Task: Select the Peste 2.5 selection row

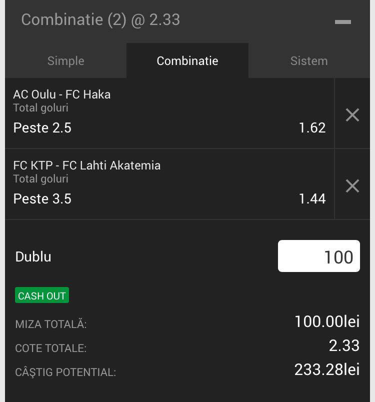Action: click(x=169, y=127)
